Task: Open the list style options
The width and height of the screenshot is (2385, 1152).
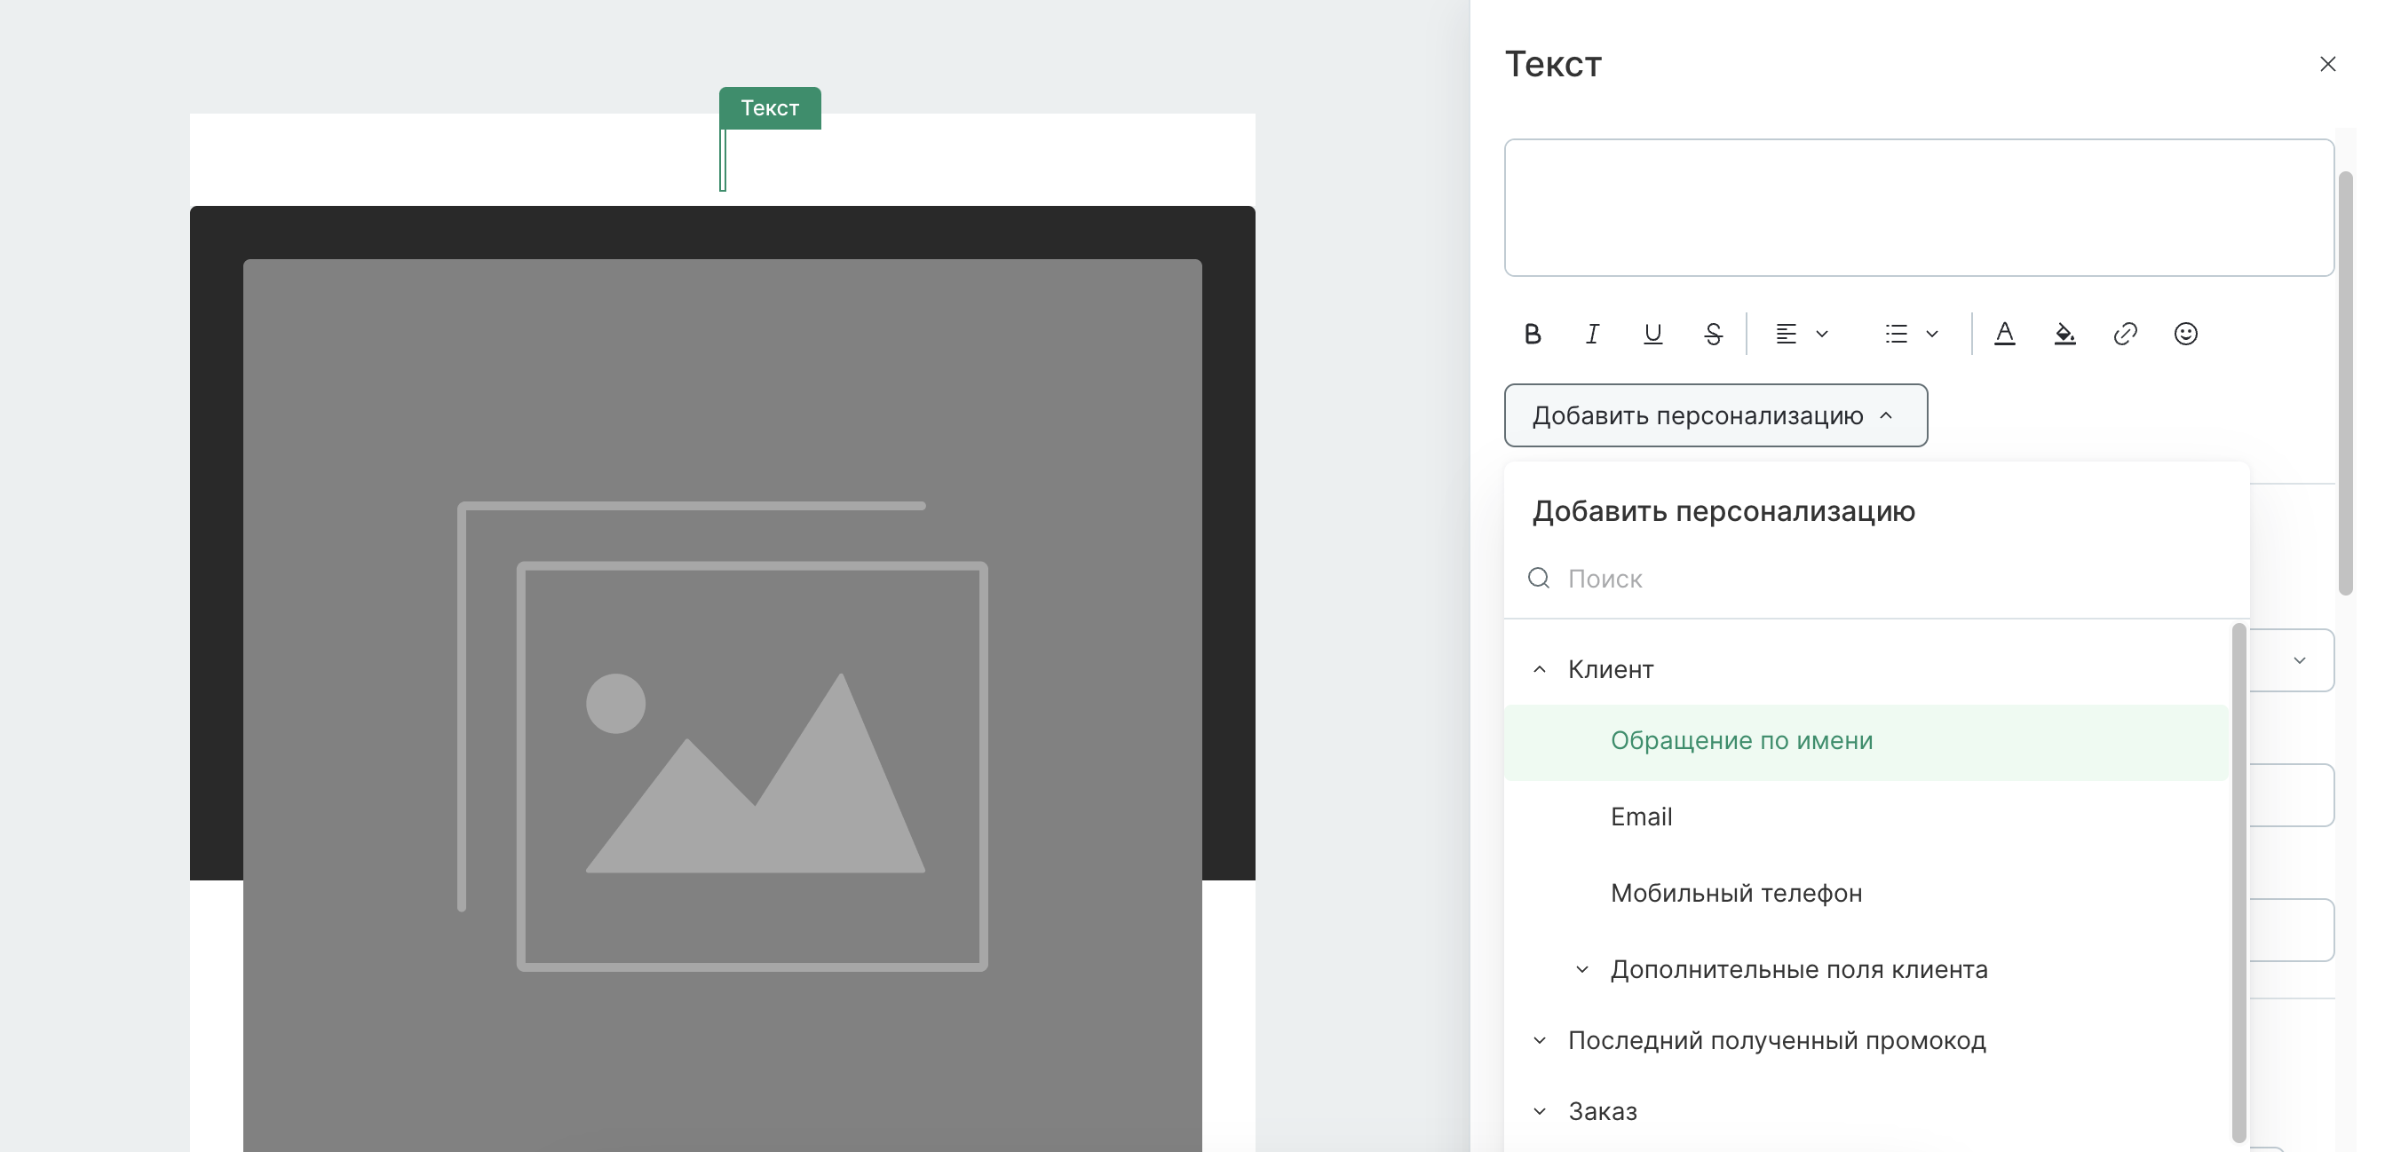Action: point(1912,334)
